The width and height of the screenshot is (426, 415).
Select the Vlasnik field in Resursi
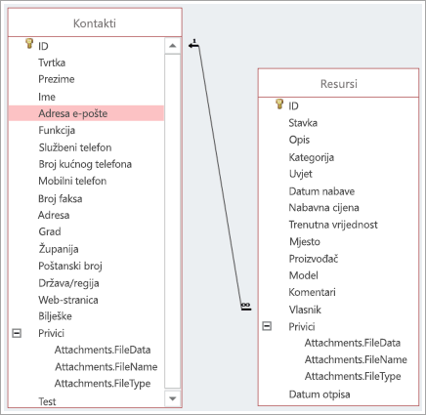pos(338,310)
